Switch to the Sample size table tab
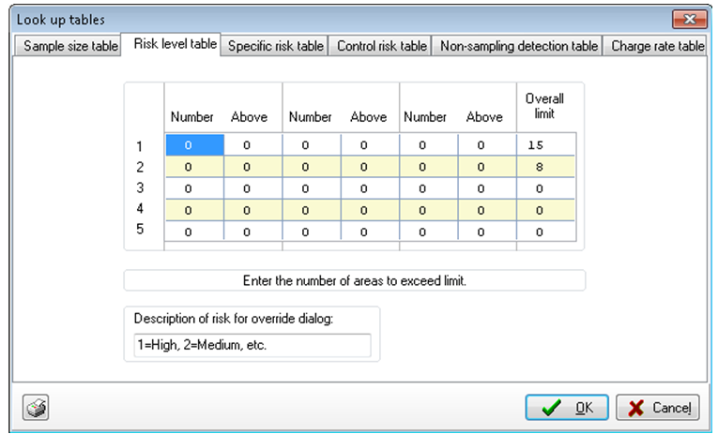Image resolution: width=718 pixels, height=434 pixels. click(x=68, y=46)
